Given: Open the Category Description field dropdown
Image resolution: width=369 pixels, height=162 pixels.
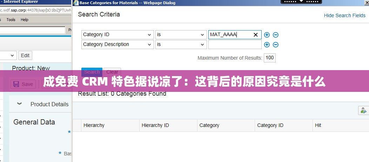Looking at the screenshot, I should (x=149, y=45).
